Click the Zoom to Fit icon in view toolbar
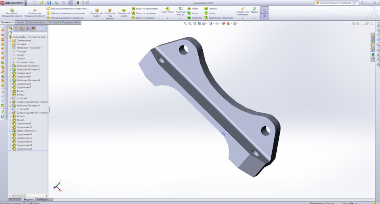This screenshot has height=204, width=380. pos(185,23)
